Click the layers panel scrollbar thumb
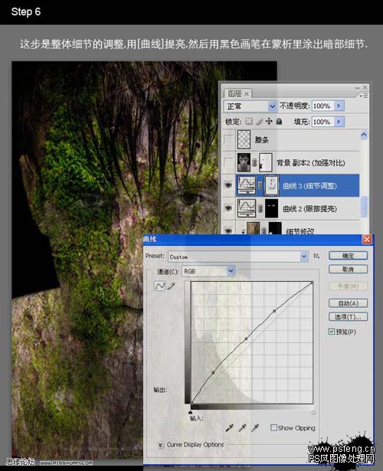383x471 pixels. pos(364,206)
